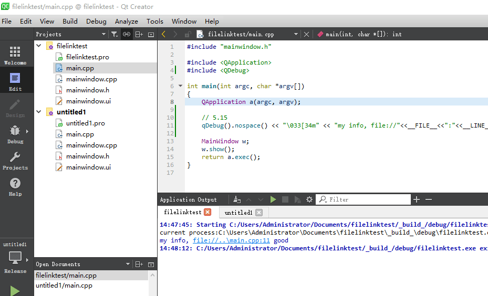
Task: Split the Open Documents panel
Action: click(x=139, y=265)
